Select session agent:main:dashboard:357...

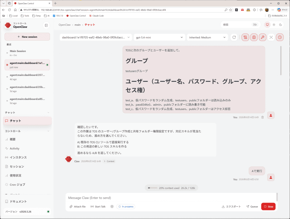[27, 77]
